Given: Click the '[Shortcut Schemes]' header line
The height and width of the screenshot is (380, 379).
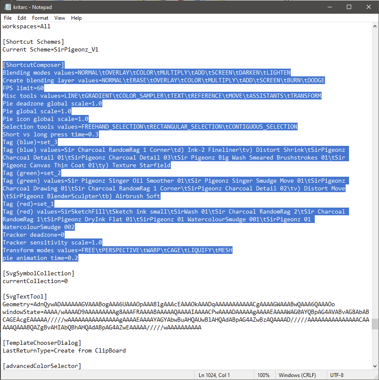Looking at the screenshot, I should 33,42.
